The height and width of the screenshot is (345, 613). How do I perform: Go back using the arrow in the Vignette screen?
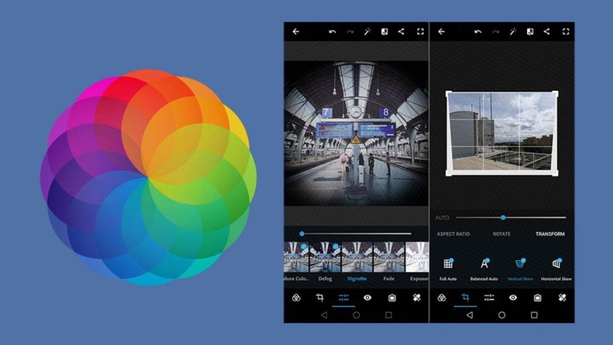(x=296, y=32)
